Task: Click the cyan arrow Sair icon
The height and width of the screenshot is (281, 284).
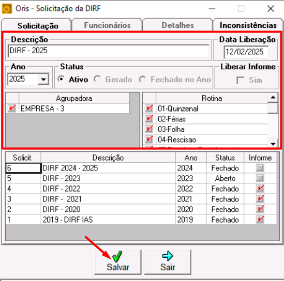Action: (x=168, y=256)
